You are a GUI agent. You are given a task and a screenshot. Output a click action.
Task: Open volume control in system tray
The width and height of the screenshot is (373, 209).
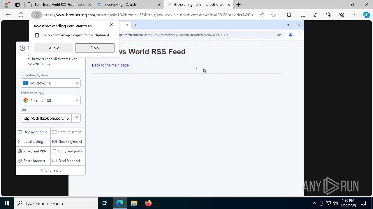(x=335, y=203)
